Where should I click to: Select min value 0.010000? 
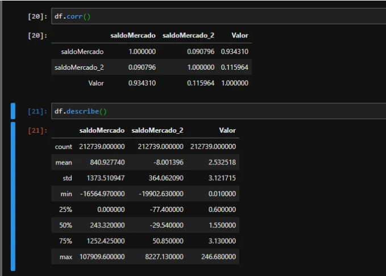pos(222,194)
